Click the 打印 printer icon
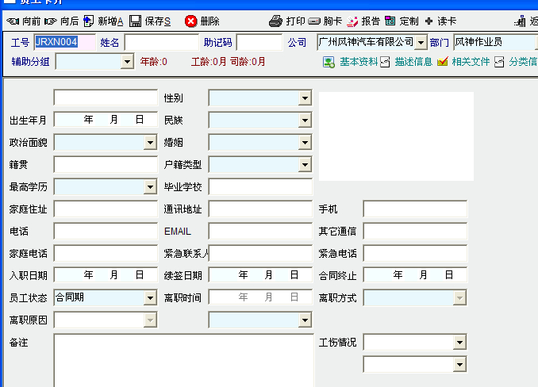This screenshot has height=387, width=538. (x=275, y=21)
